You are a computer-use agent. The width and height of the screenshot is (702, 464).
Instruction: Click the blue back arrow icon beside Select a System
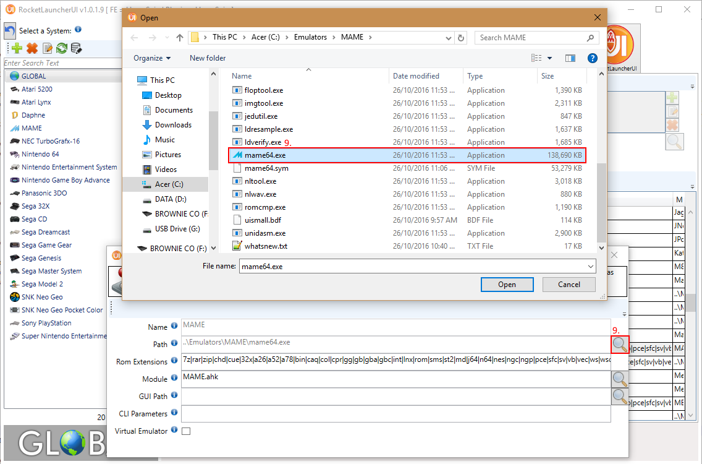pyautogui.click(x=10, y=31)
